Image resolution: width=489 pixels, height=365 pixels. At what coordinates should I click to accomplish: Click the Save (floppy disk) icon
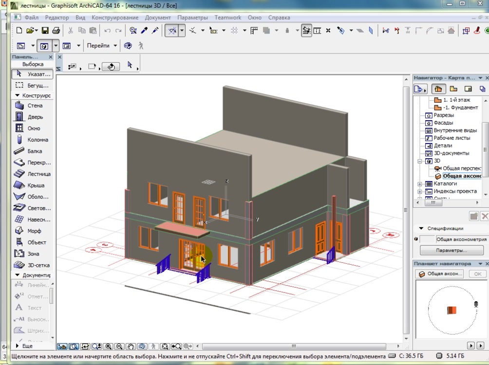tap(45, 30)
